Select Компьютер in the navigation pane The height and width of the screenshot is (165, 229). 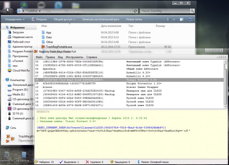tap(18, 80)
